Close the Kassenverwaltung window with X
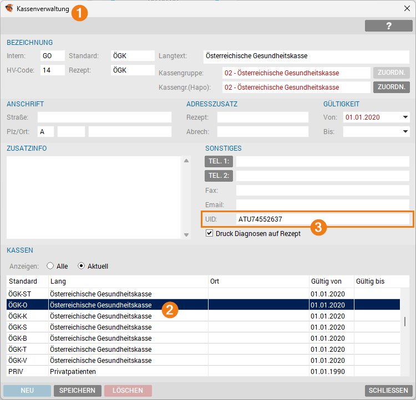 click(406, 9)
